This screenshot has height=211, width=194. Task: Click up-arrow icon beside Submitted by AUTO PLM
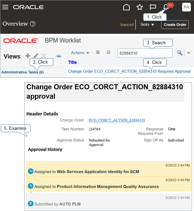coord(31,204)
